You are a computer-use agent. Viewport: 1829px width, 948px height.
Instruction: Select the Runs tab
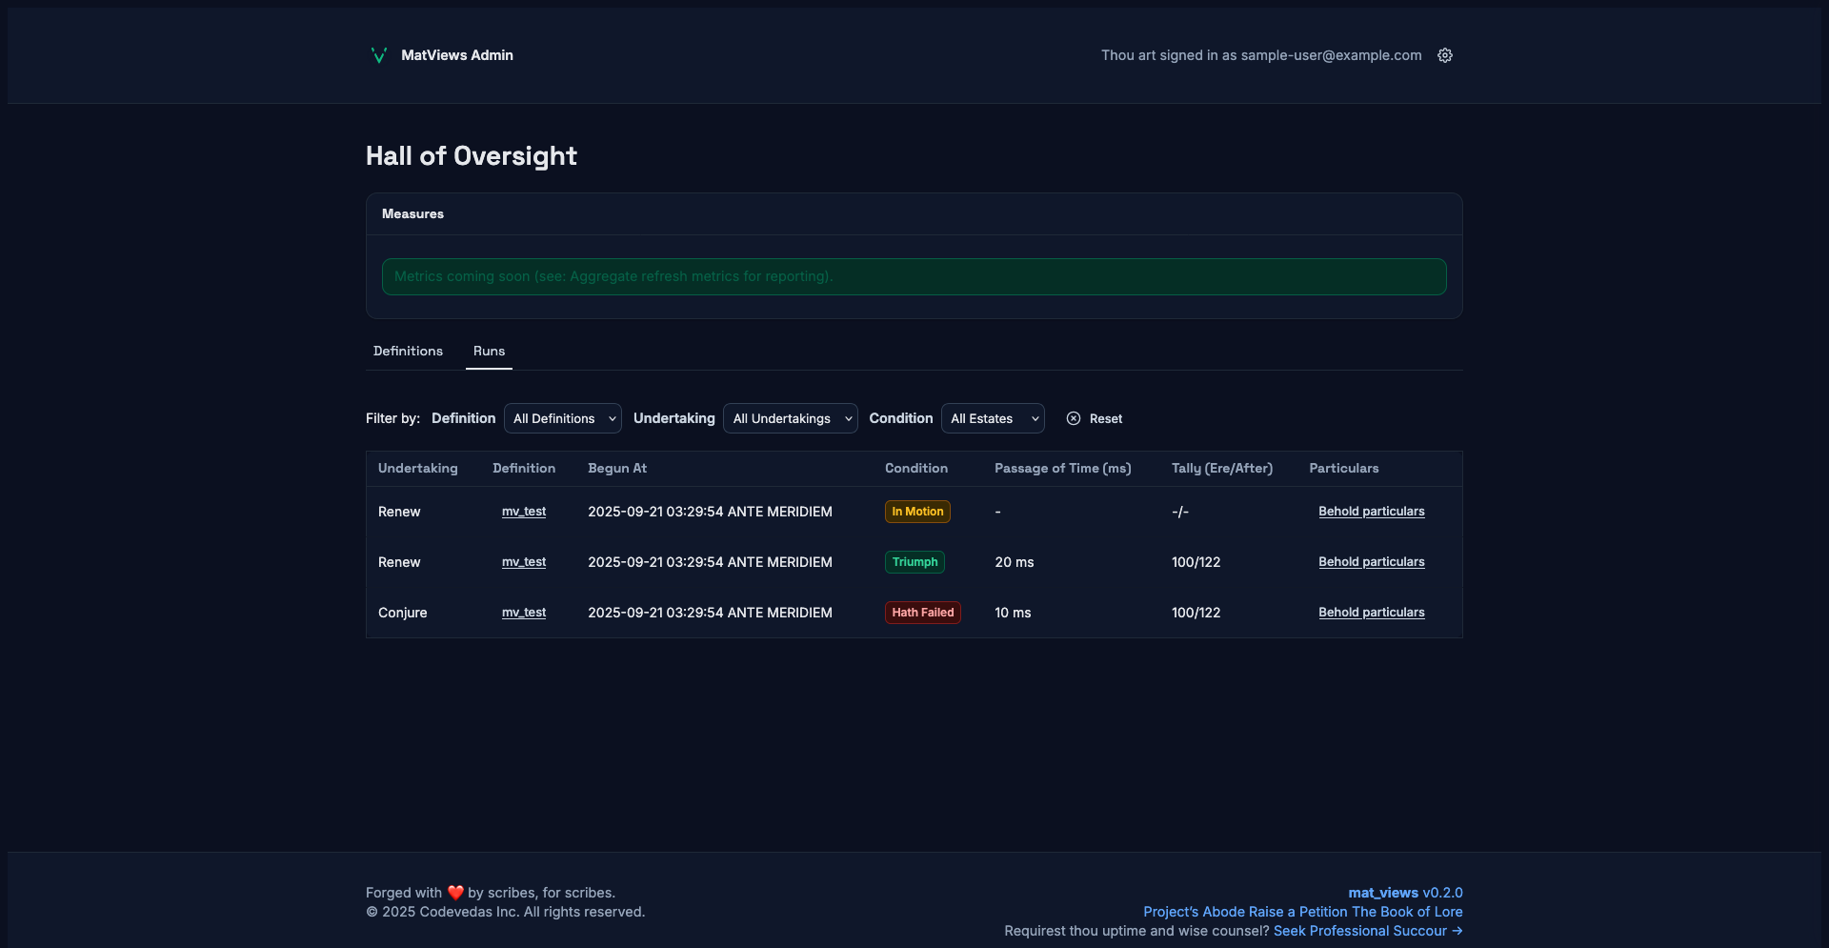click(x=489, y=351)
